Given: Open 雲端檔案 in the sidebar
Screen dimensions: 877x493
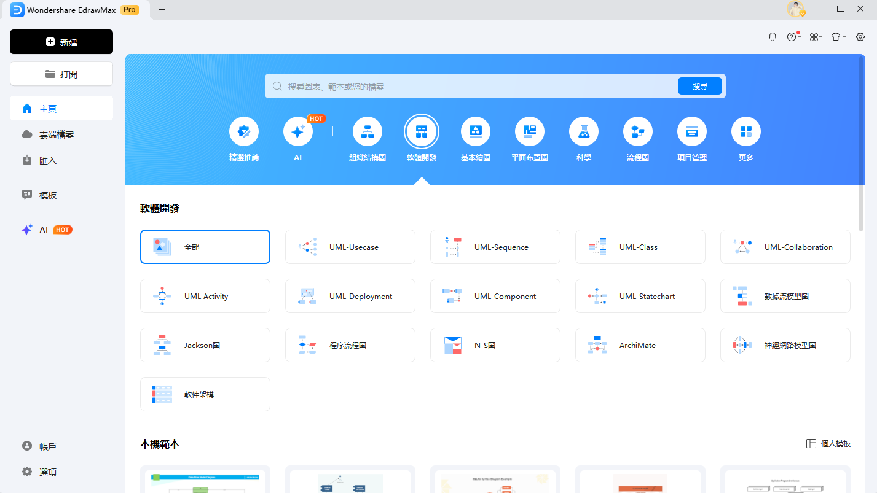Looking at the screenshot, I should [57, 134].
